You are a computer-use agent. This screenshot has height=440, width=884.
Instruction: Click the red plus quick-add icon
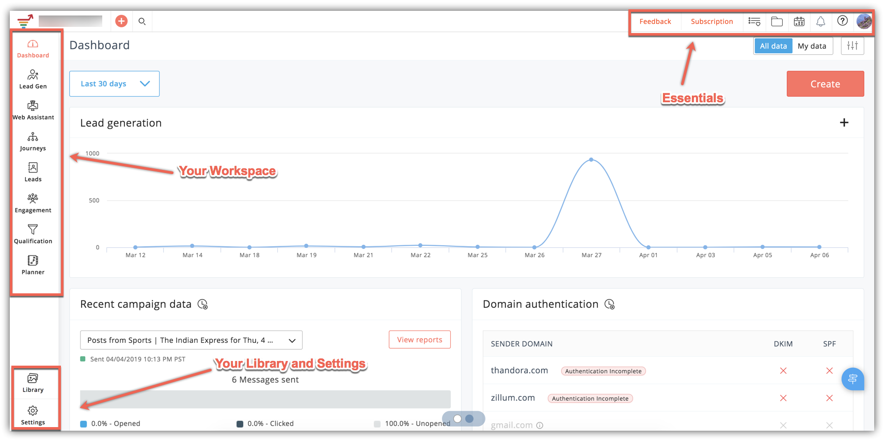click(121, 21)
